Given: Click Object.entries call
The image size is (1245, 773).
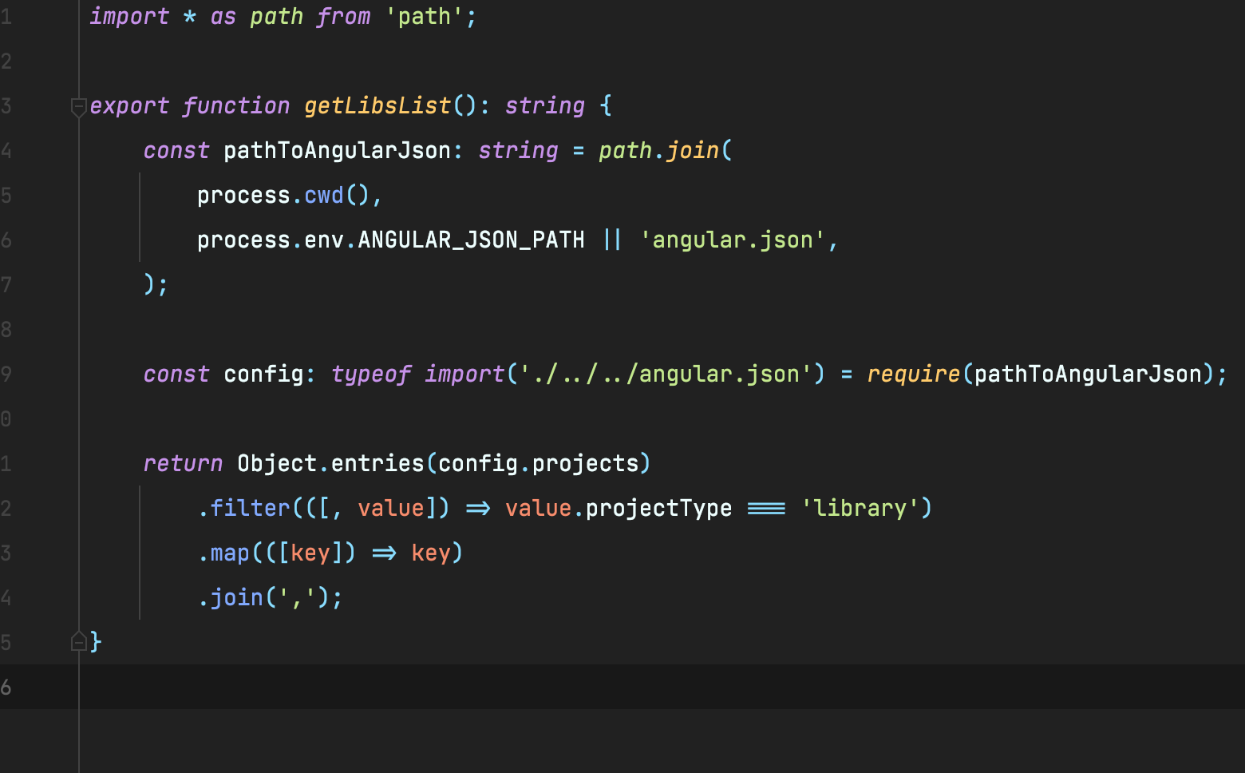Looking at the screenshot, I should click(x=330, y=464).
